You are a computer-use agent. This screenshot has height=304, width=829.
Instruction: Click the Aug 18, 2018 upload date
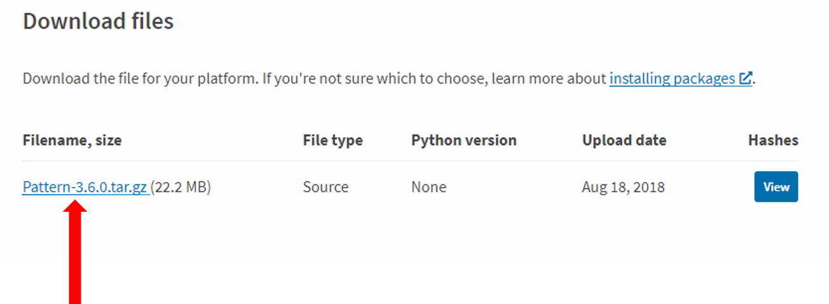[623, 187]
